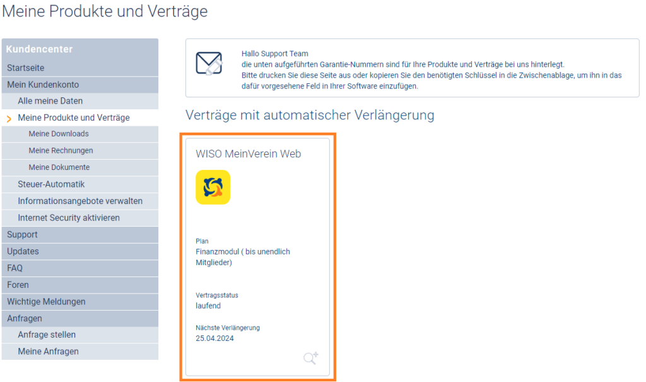Select Steuer-Automatik entry
Screen dimensions: 646x382
tap(80, 184)
